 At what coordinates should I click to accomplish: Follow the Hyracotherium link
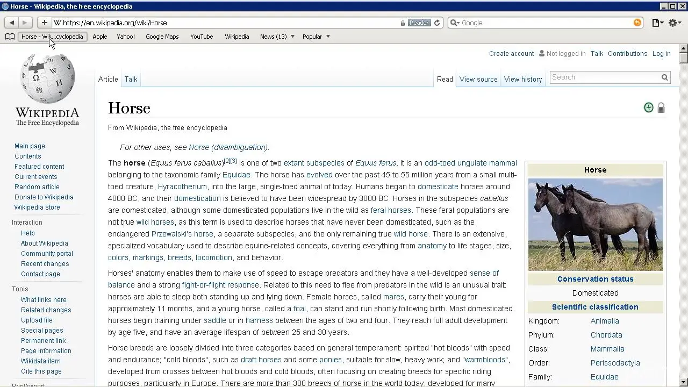182,187
